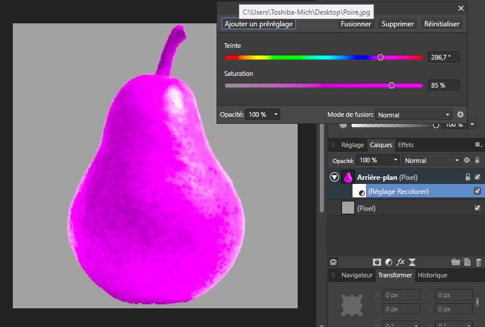485x327 pixels.
Task: Click the Arrière-plan pear layer thumbnail
Action: click(348, 177)
